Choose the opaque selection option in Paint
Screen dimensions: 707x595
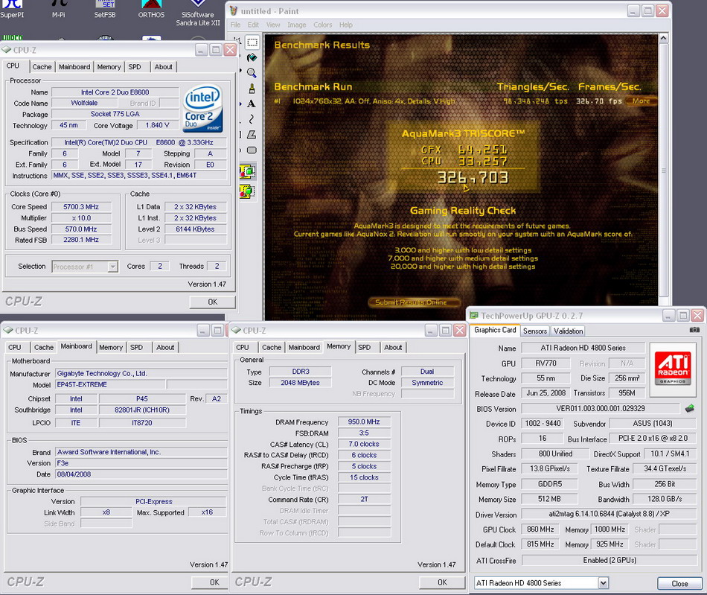[x=247, y=171]
